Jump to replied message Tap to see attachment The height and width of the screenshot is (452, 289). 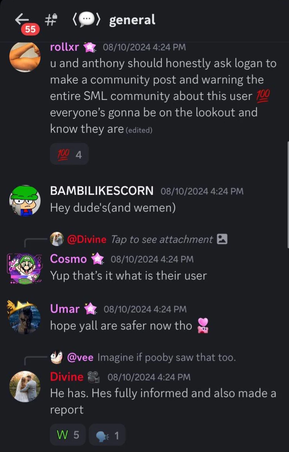coord(162,239)
